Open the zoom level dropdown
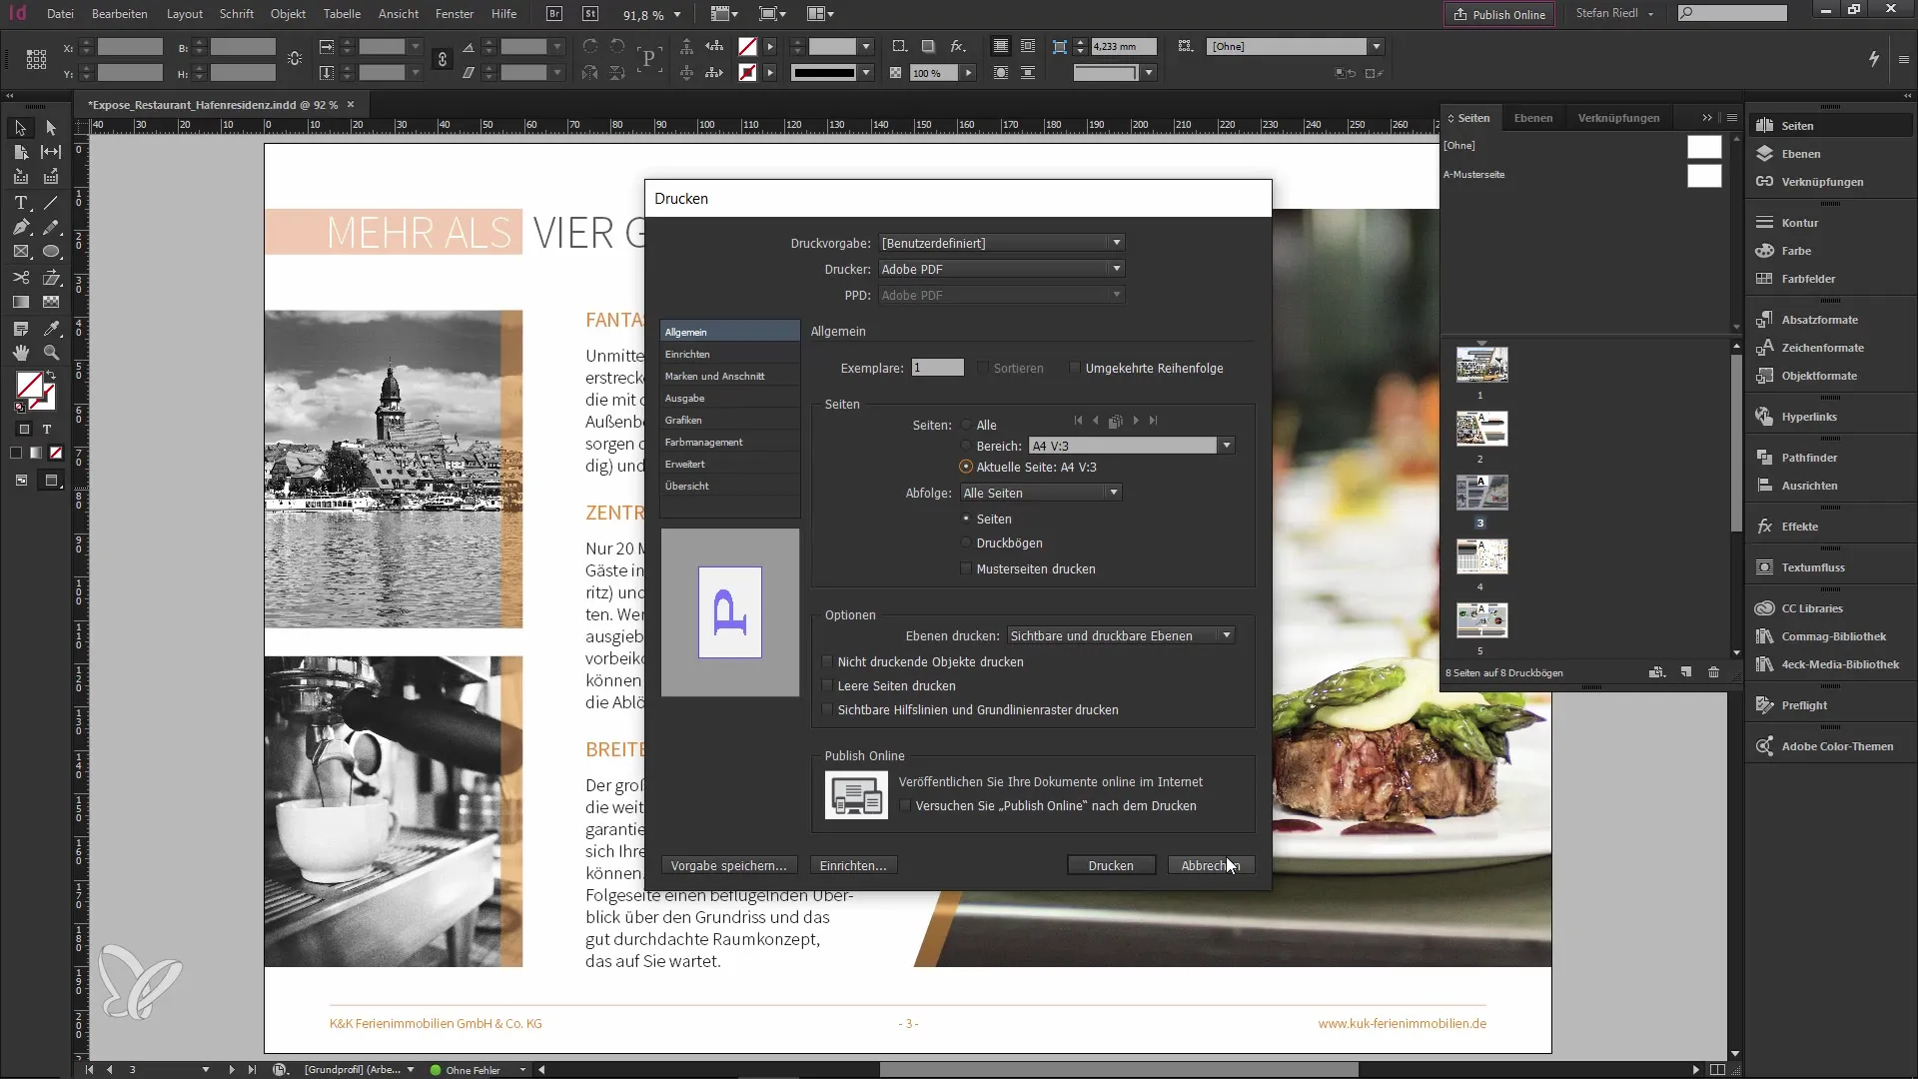 click(x=677, y=15)
